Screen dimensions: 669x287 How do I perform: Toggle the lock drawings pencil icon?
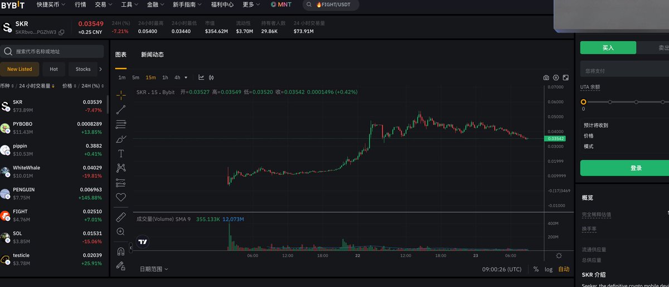tap(121, 266)
